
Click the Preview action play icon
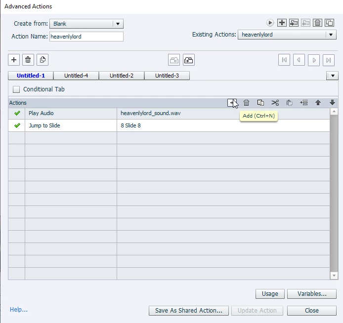click(270, 23)
